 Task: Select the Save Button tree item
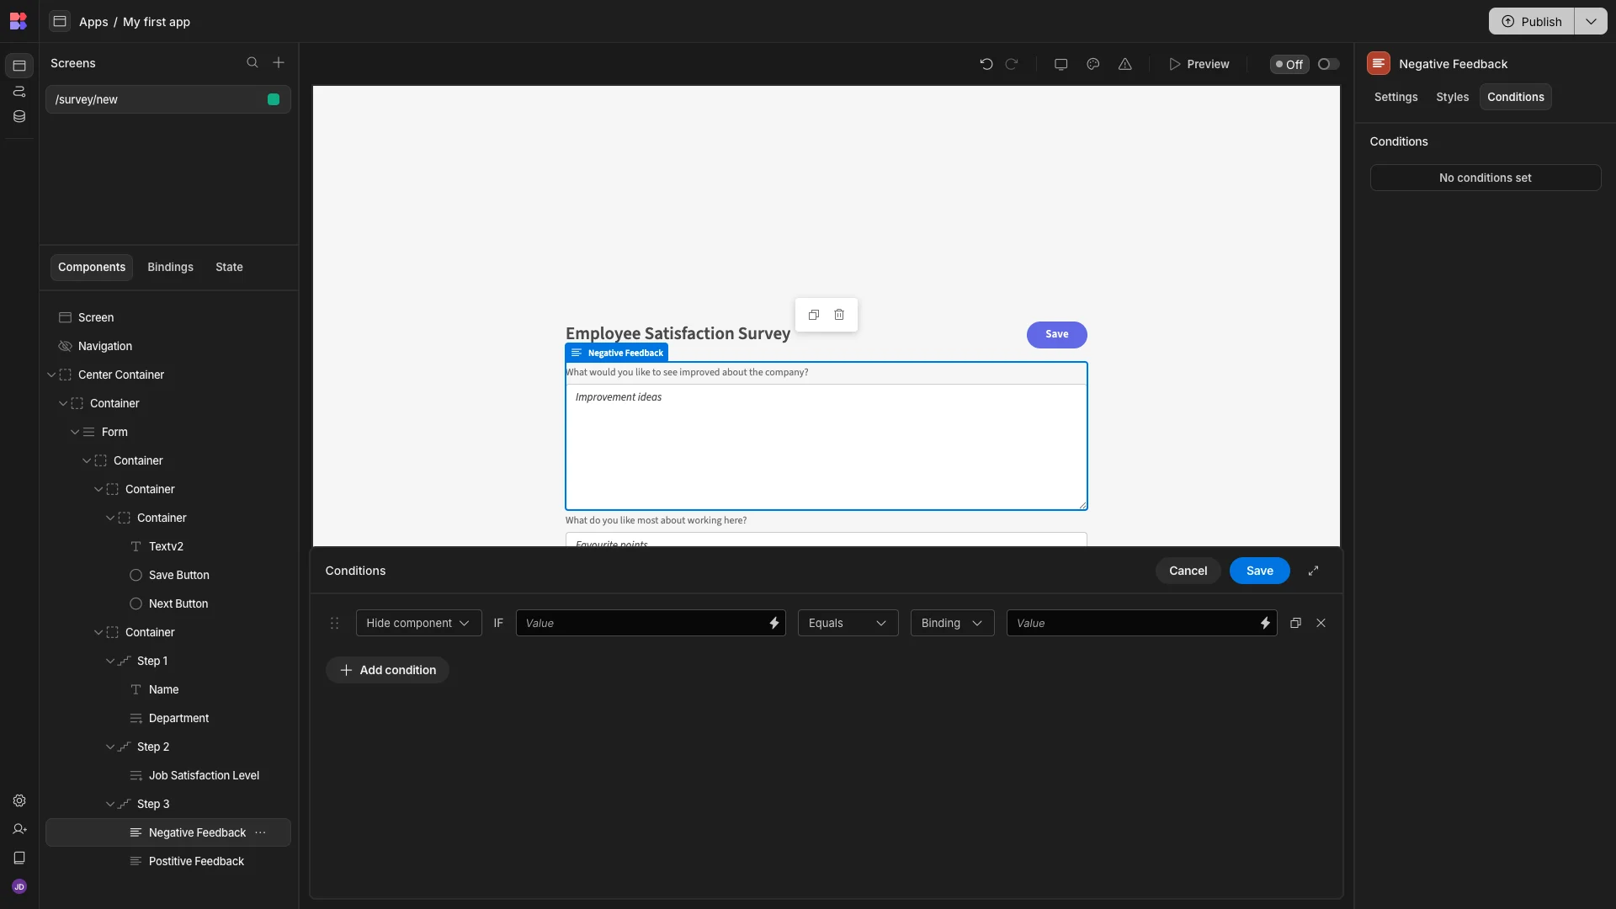pyautogui.click(x=168, y=575)
